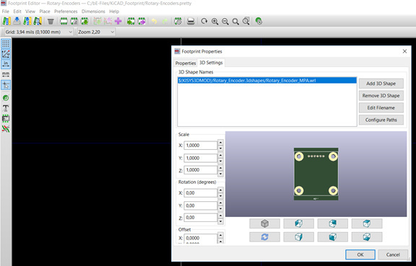Click the zoom in magnifier icon
The image size is (416, 266).
tap(214, 21)
